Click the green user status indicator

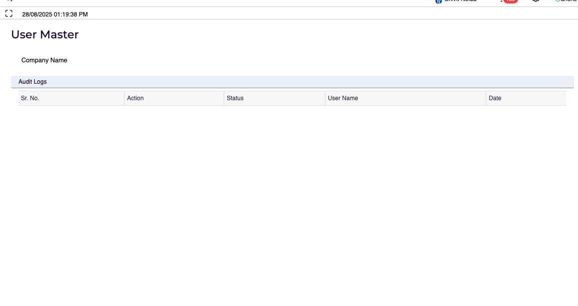[558, 1]
